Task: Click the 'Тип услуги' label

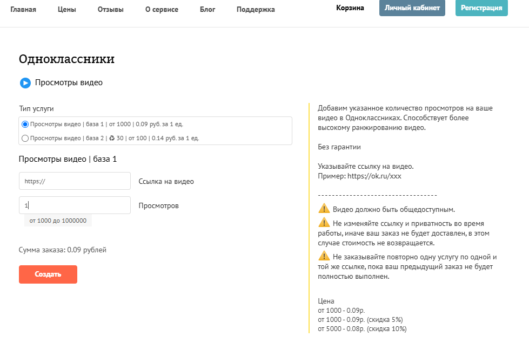Action: pos(36,109)
